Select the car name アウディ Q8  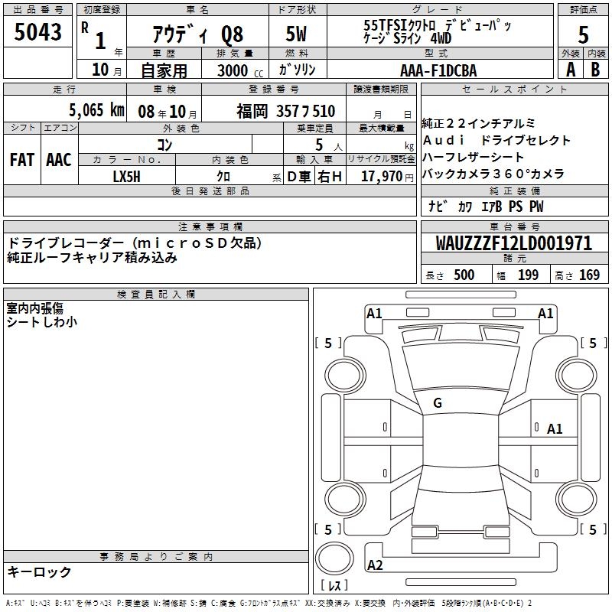pos(198,34)
